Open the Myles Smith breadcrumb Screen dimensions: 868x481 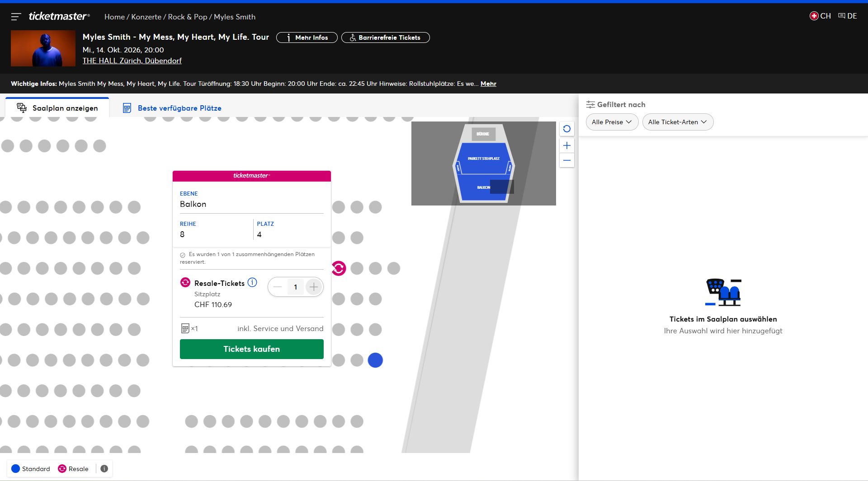(x=235, y=17)
